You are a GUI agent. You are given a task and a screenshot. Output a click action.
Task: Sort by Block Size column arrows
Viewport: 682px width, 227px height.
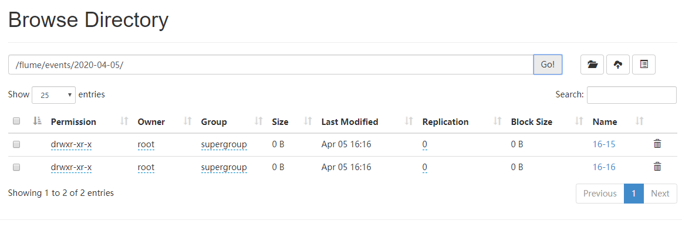(x=579, y=122)
